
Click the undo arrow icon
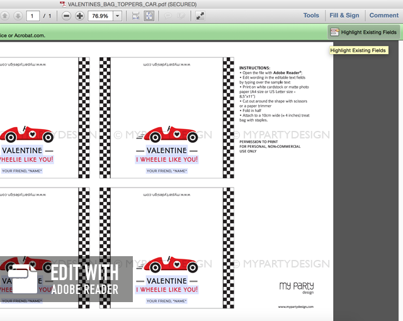point(168,16)
